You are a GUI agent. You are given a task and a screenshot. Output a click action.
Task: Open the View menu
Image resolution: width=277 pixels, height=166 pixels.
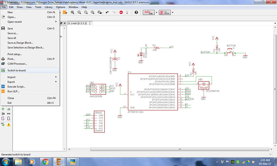coord(29,7)
